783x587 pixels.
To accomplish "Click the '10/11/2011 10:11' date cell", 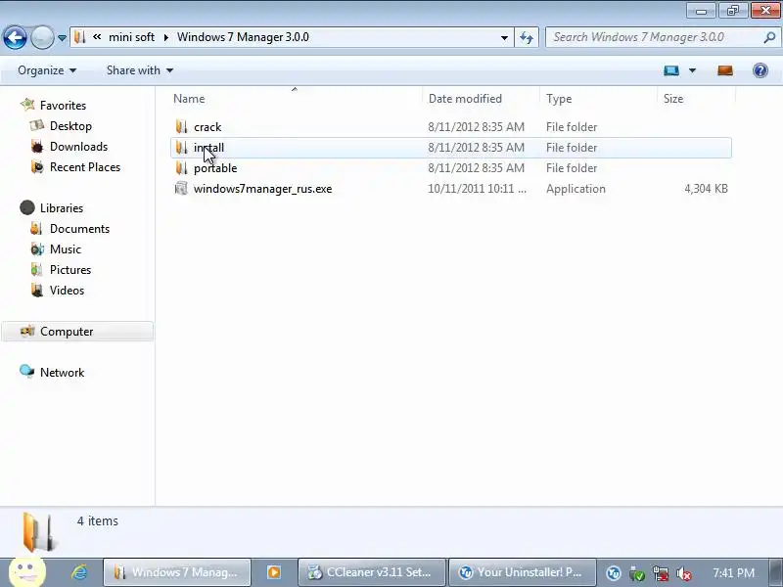I will click(x=477, y=189).
